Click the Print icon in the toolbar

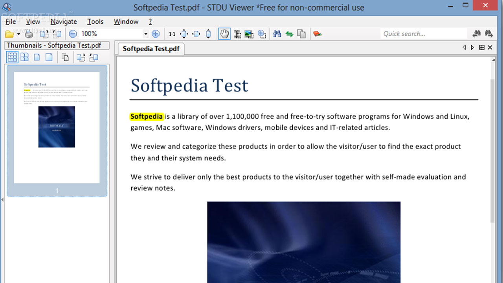coord(29,34)
